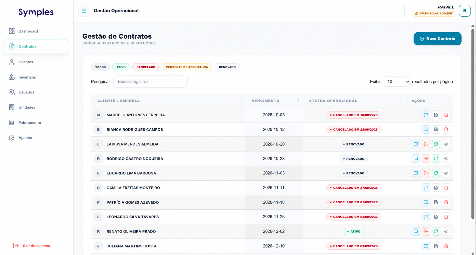Click red exit icon for Rodrigo Castro Nogueira

(426, 159)
